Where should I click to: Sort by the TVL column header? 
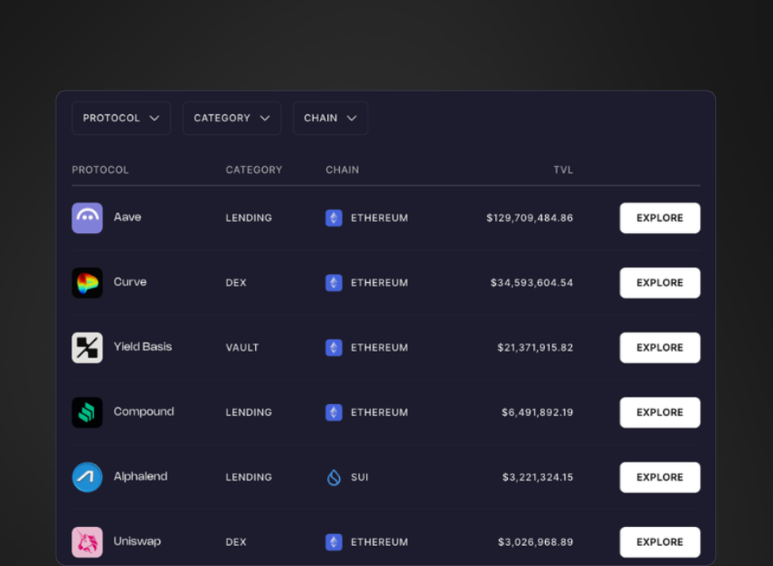pyautogui.click(x=563, y=170)
